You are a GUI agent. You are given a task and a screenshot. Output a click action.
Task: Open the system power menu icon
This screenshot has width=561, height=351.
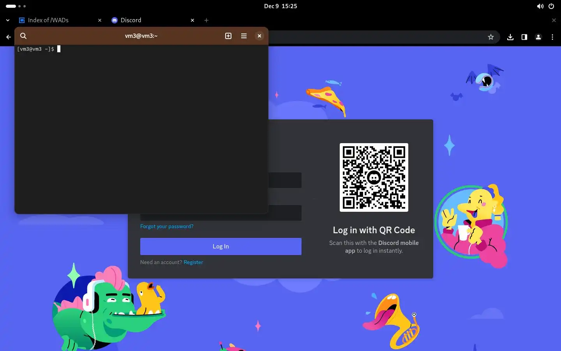(551, 6)
